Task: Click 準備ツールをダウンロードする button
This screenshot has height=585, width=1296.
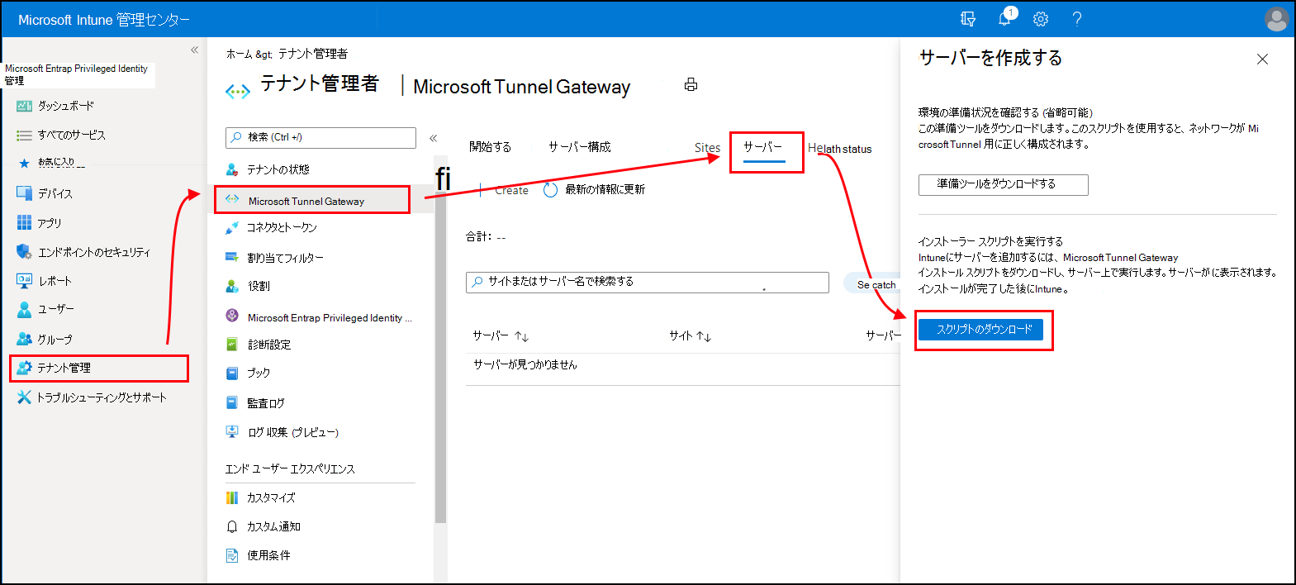Action: 1003,184
